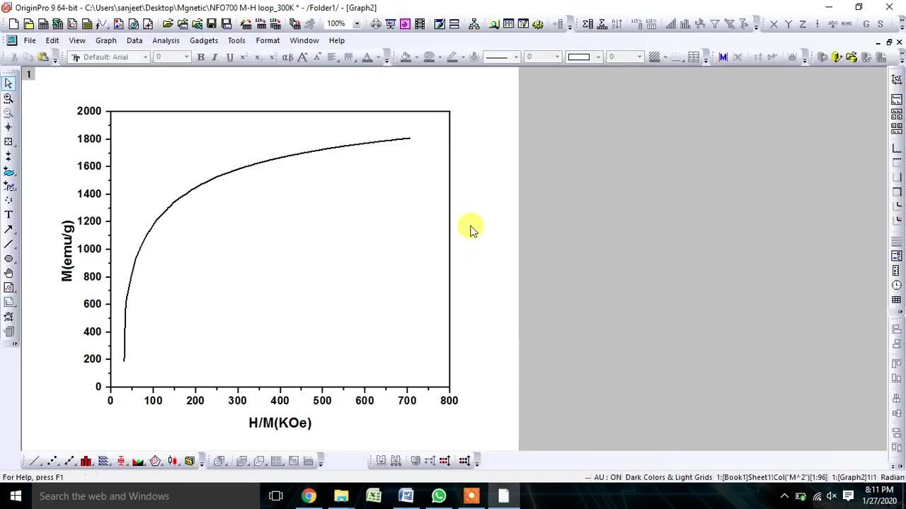Select the Text tool in the Tools toolbar
The width and height of the screenshot is (906, 509).
tap(9, 214)
